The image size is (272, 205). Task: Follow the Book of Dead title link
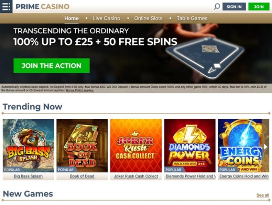click(82, 176)
